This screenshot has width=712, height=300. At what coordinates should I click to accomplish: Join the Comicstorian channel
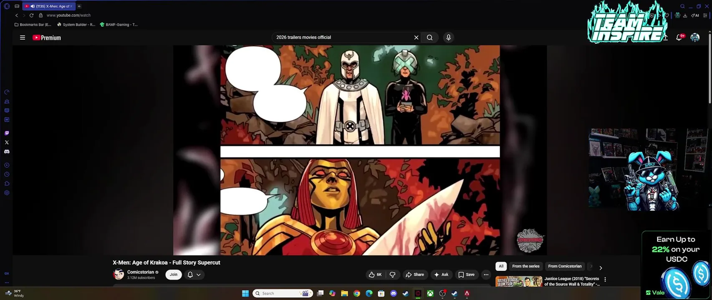click(x=174, y=275)
